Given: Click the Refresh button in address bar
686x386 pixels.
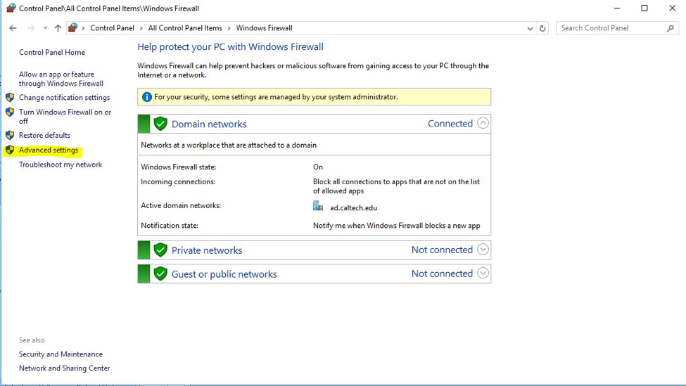Looking at the screenshot, I should (542, 28).
